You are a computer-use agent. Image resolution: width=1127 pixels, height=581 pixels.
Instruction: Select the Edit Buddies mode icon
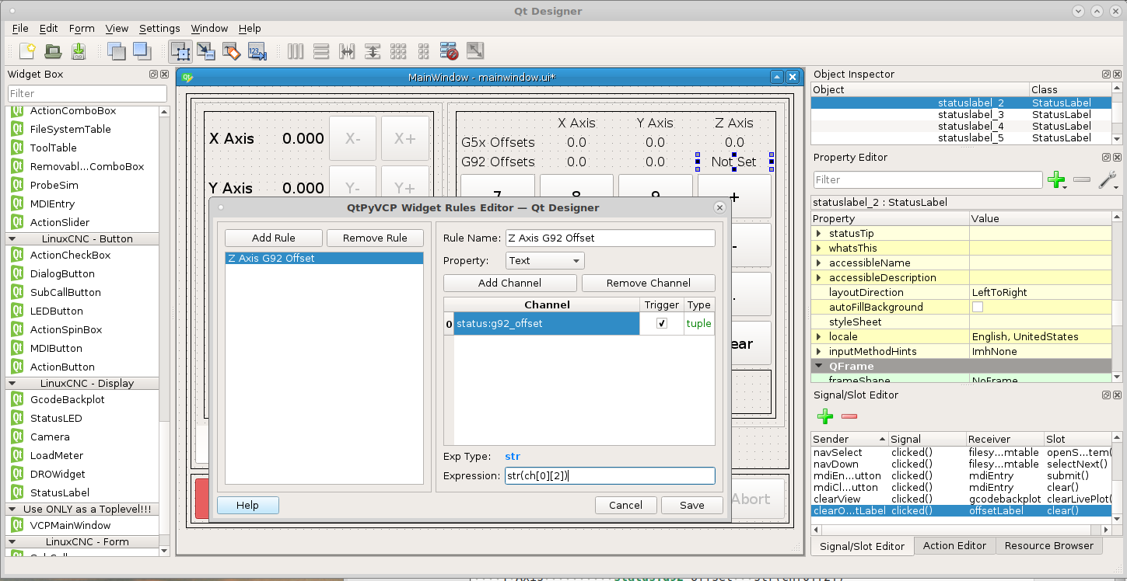pyautogui.click(x=232, y=51)
